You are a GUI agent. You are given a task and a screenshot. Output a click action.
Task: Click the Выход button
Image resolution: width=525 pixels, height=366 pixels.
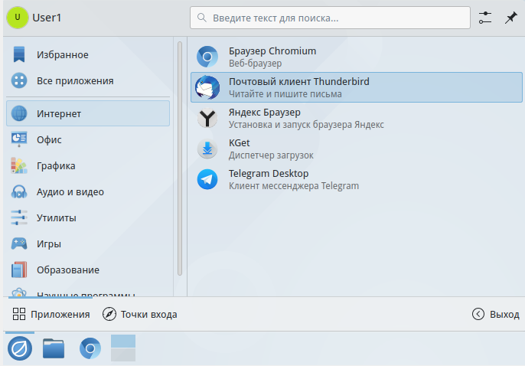point(496,314)
